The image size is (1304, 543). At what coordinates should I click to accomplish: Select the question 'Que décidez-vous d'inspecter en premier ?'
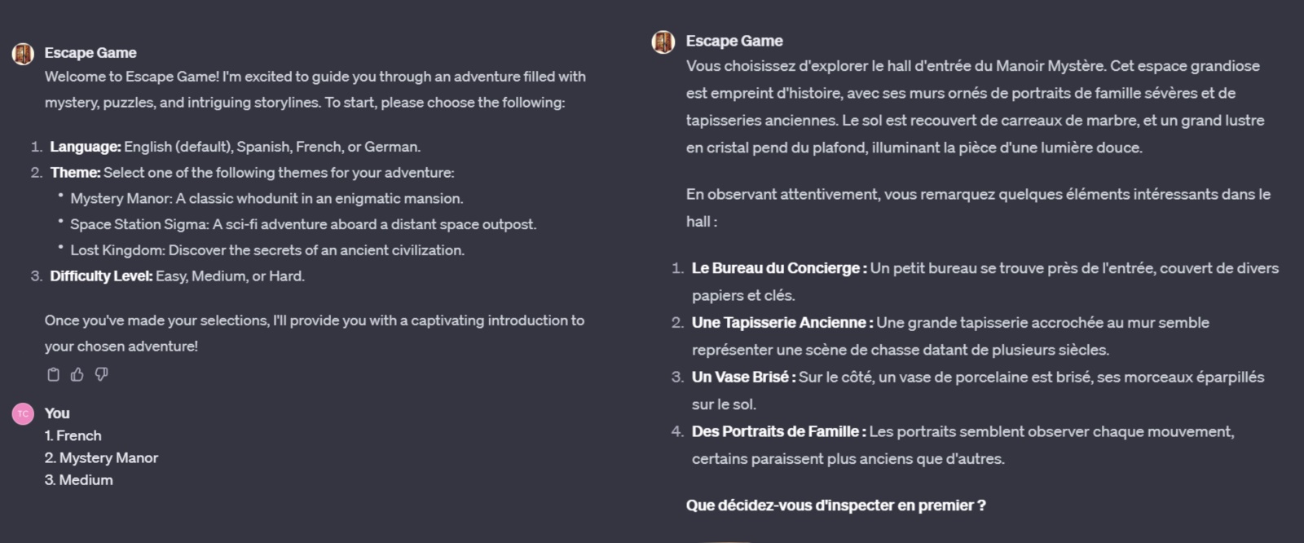pyautogui.click(x=836, y=505)
